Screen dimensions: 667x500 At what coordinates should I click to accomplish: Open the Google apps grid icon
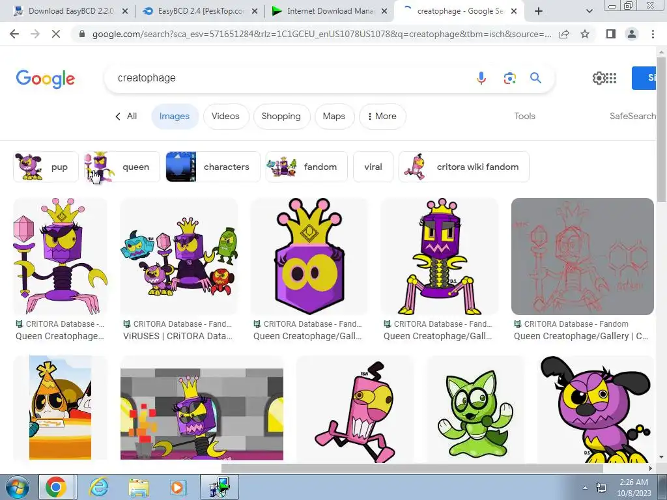[x=611, y=78]
